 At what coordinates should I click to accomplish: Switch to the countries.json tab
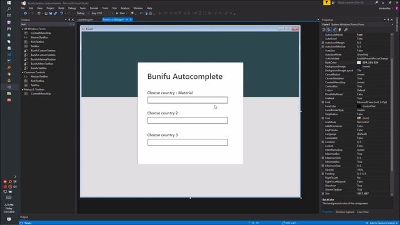click(x=85, y=19)
